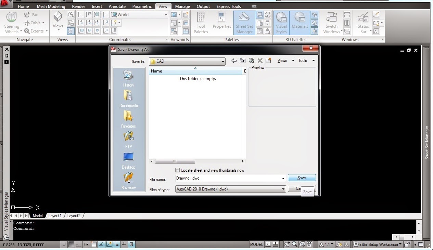Open the Properties palette

[222, 23]
